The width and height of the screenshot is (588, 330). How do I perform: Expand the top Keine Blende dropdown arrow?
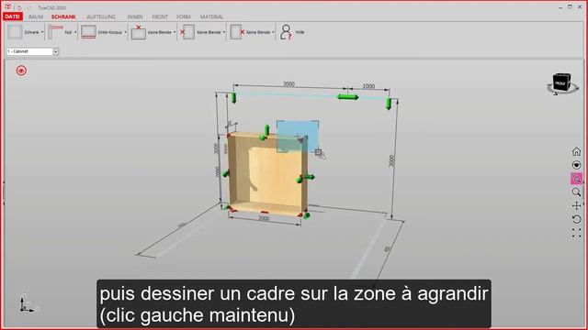tap(175, 32)
